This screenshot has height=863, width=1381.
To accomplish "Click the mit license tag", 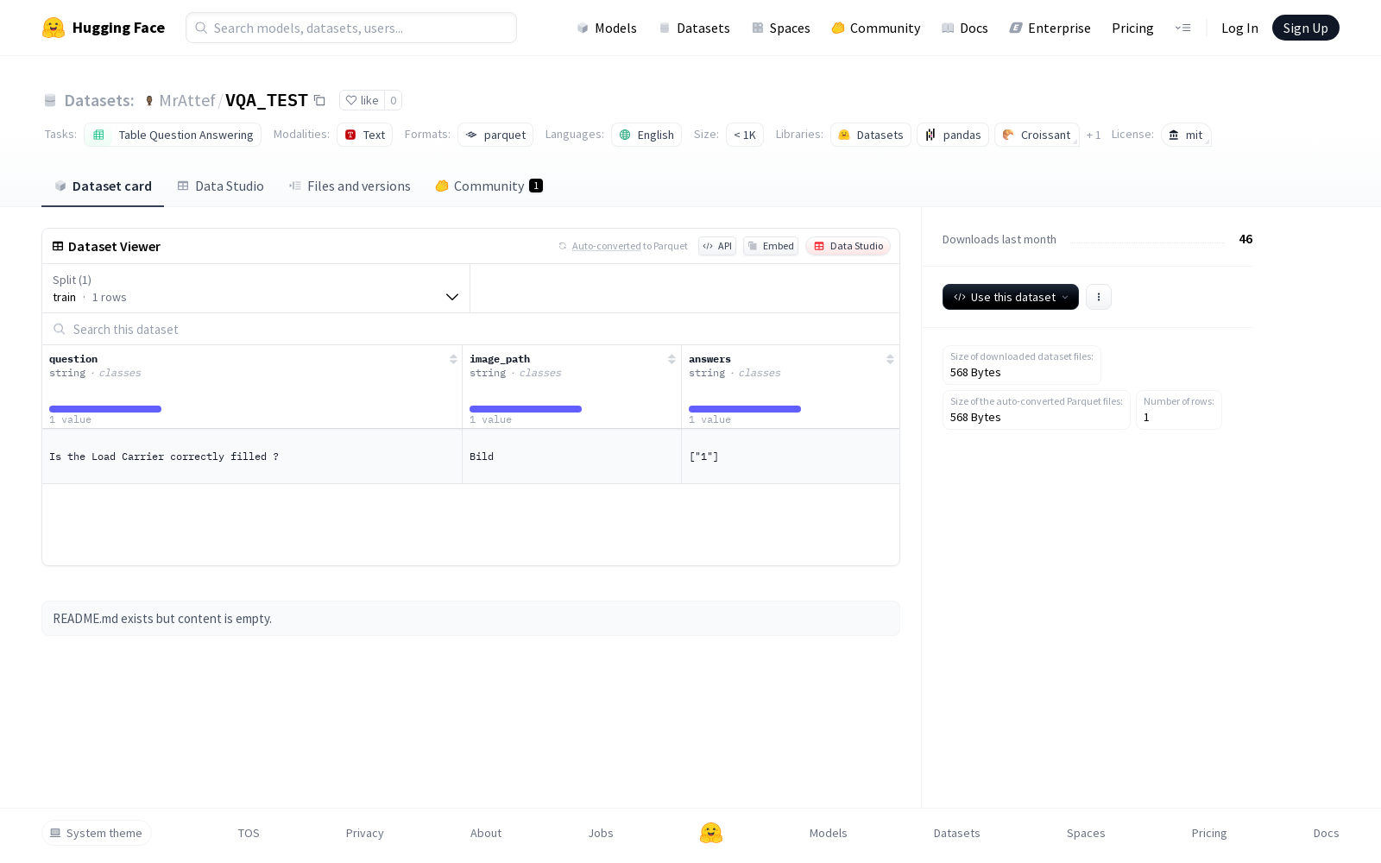I will [1186, 135].
